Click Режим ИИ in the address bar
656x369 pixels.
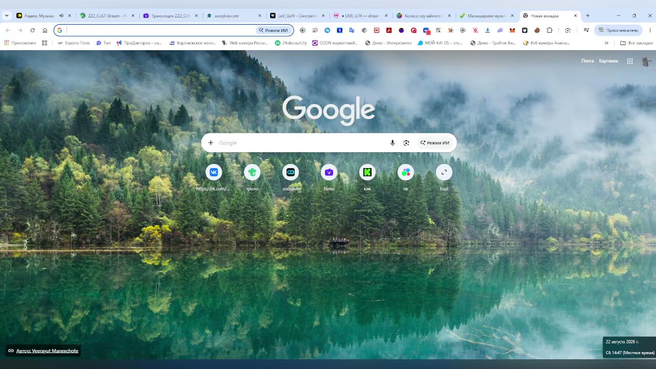point(273,30)
